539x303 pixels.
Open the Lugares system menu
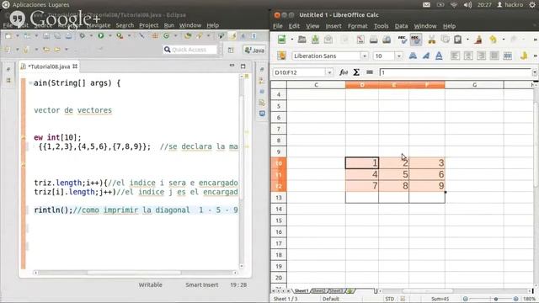click(x=59, y=5)
